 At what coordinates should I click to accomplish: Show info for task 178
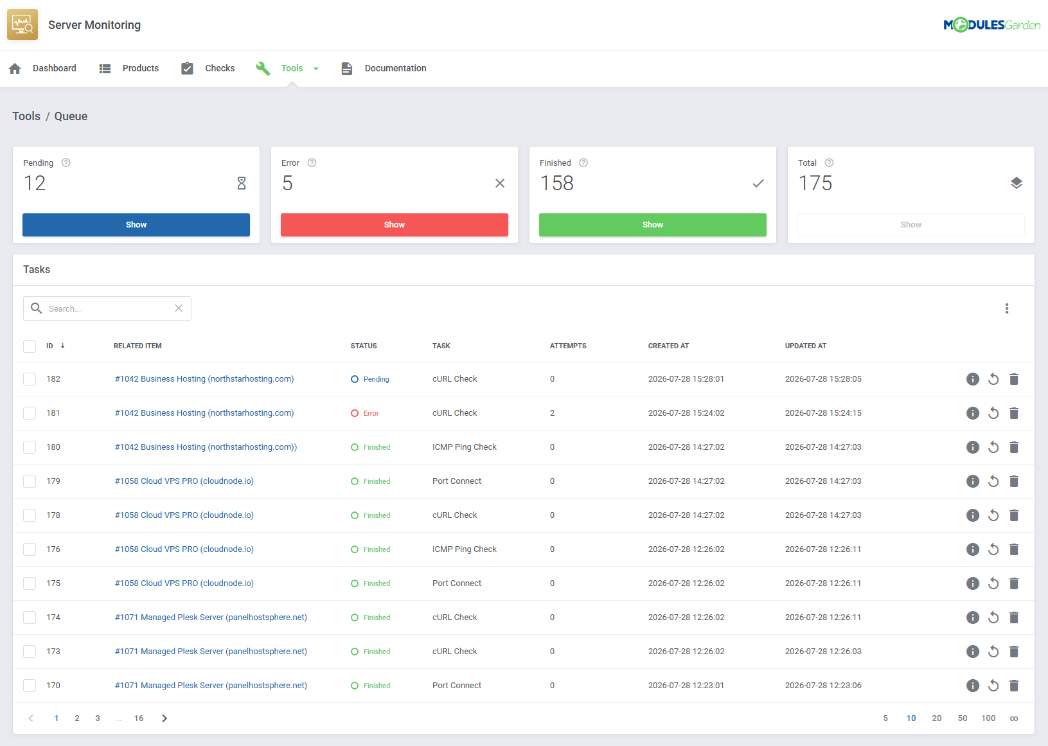tap(973, 515)
